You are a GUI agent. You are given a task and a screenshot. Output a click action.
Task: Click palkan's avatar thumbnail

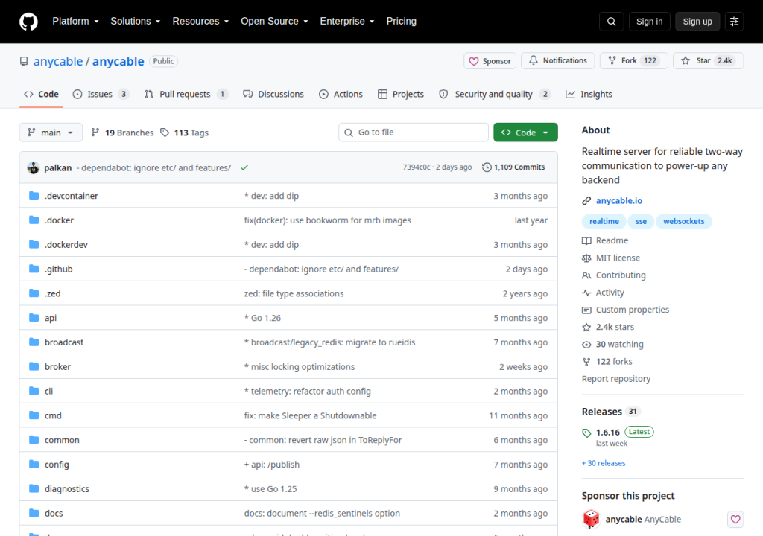[33, 167]
